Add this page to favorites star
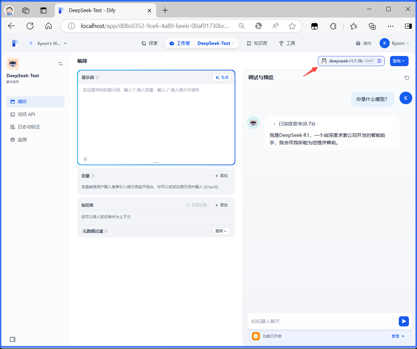The image size is (417, 349). point(292,26)
